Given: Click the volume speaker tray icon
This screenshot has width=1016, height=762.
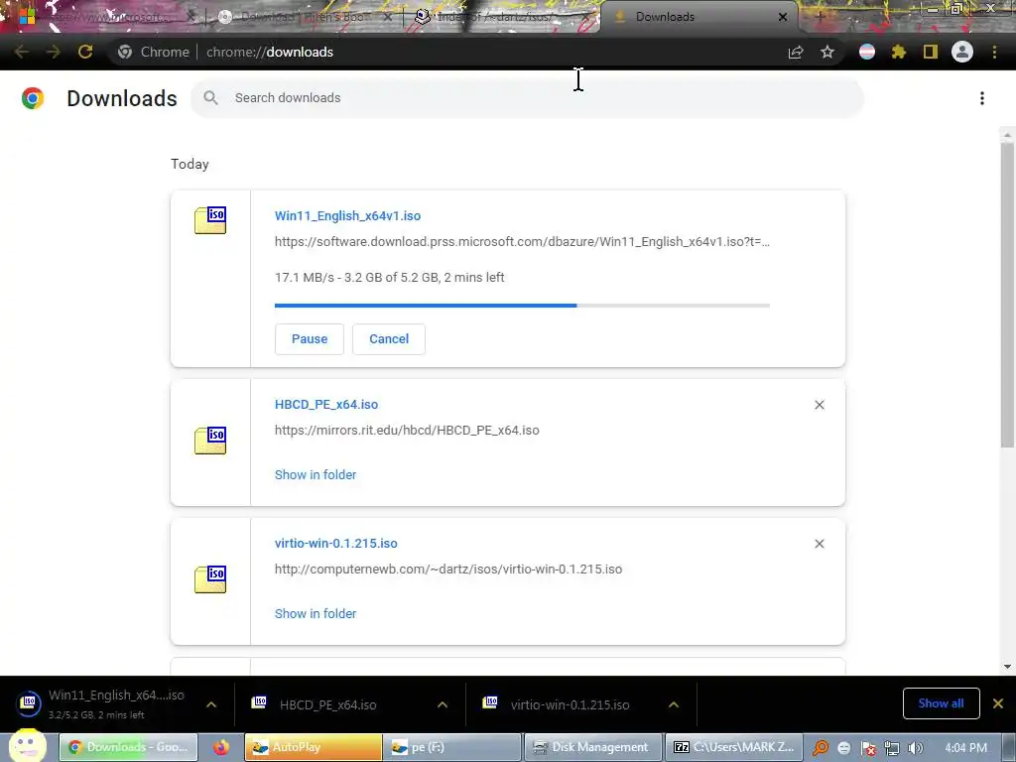Looking at the screenshot, I should pos(915,748).
